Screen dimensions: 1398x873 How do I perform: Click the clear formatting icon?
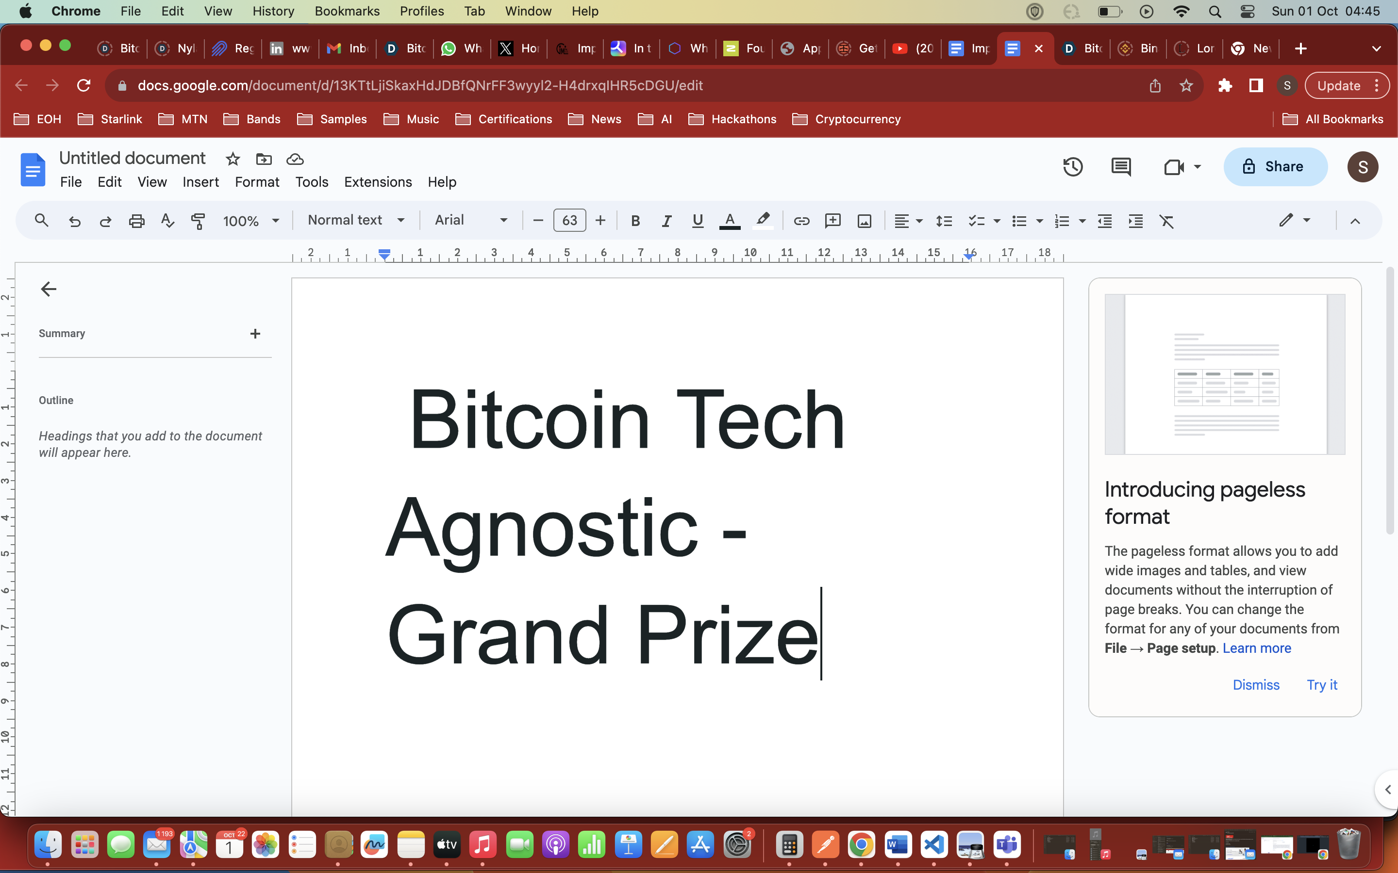point(1166,221)
